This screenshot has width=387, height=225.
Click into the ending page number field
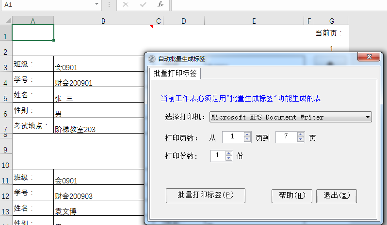pyautogui.click(x=286, y=137)
